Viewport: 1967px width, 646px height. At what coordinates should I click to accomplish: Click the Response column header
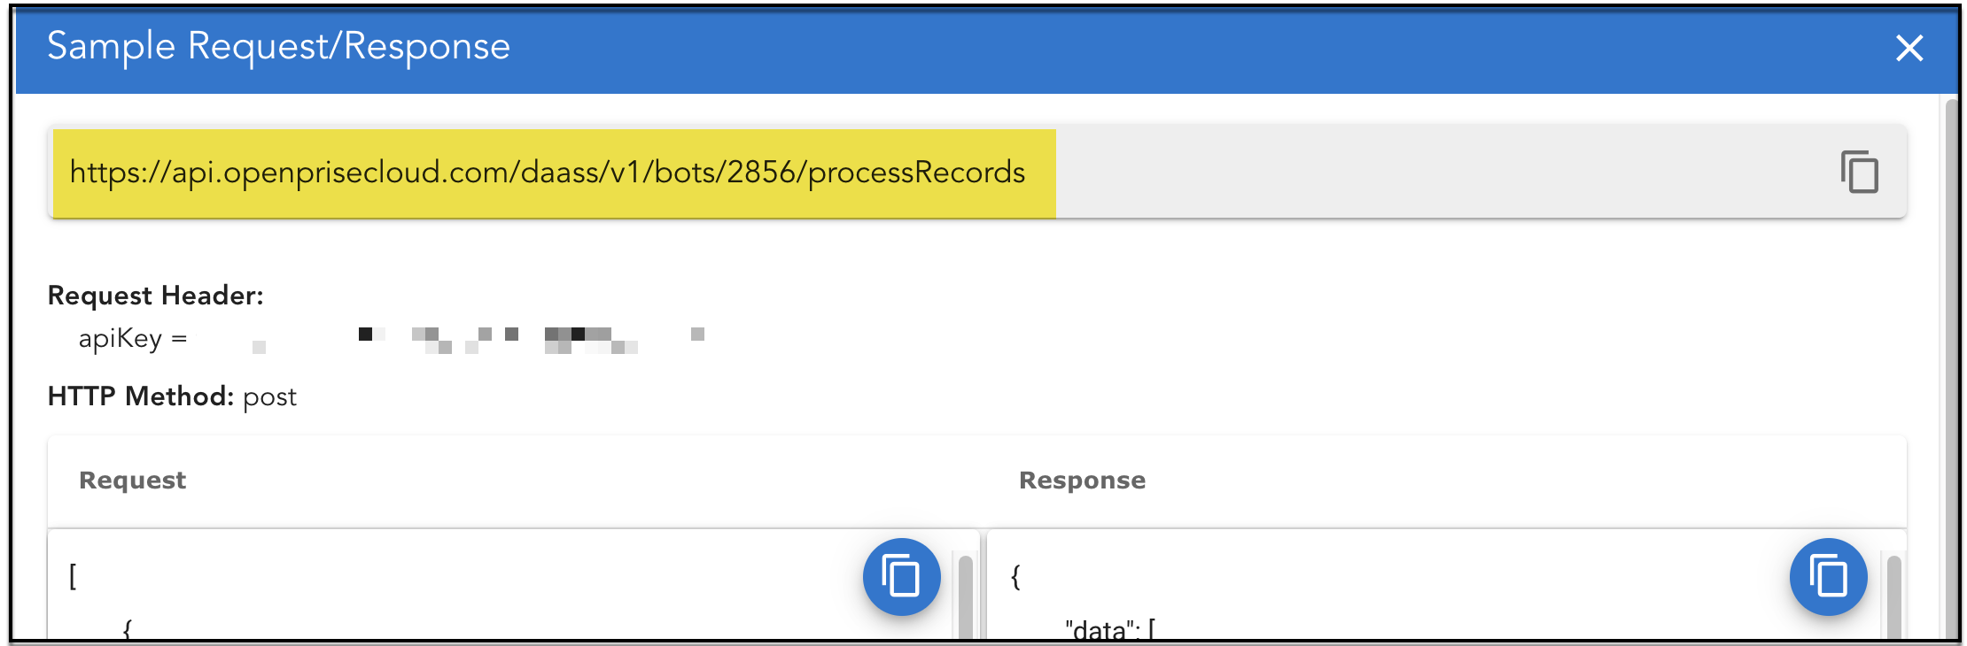tap(1082, 481)
